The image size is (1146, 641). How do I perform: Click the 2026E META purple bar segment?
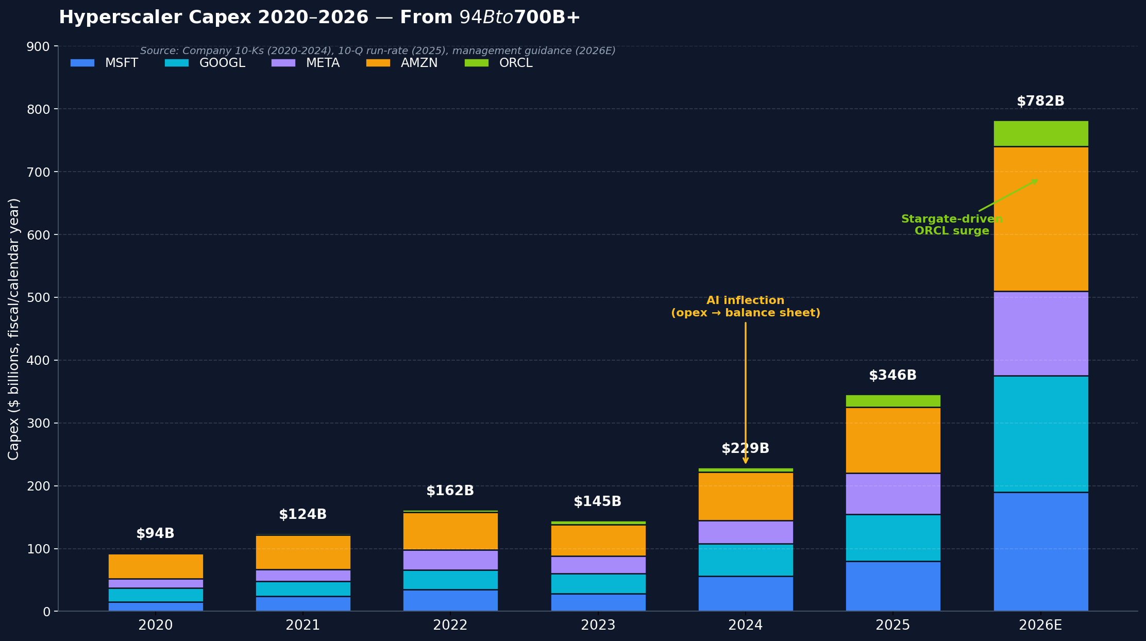click(1041, 334)
